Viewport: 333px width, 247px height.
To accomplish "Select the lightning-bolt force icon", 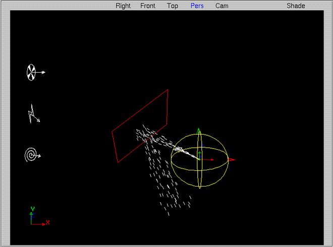I will [33, 114].
